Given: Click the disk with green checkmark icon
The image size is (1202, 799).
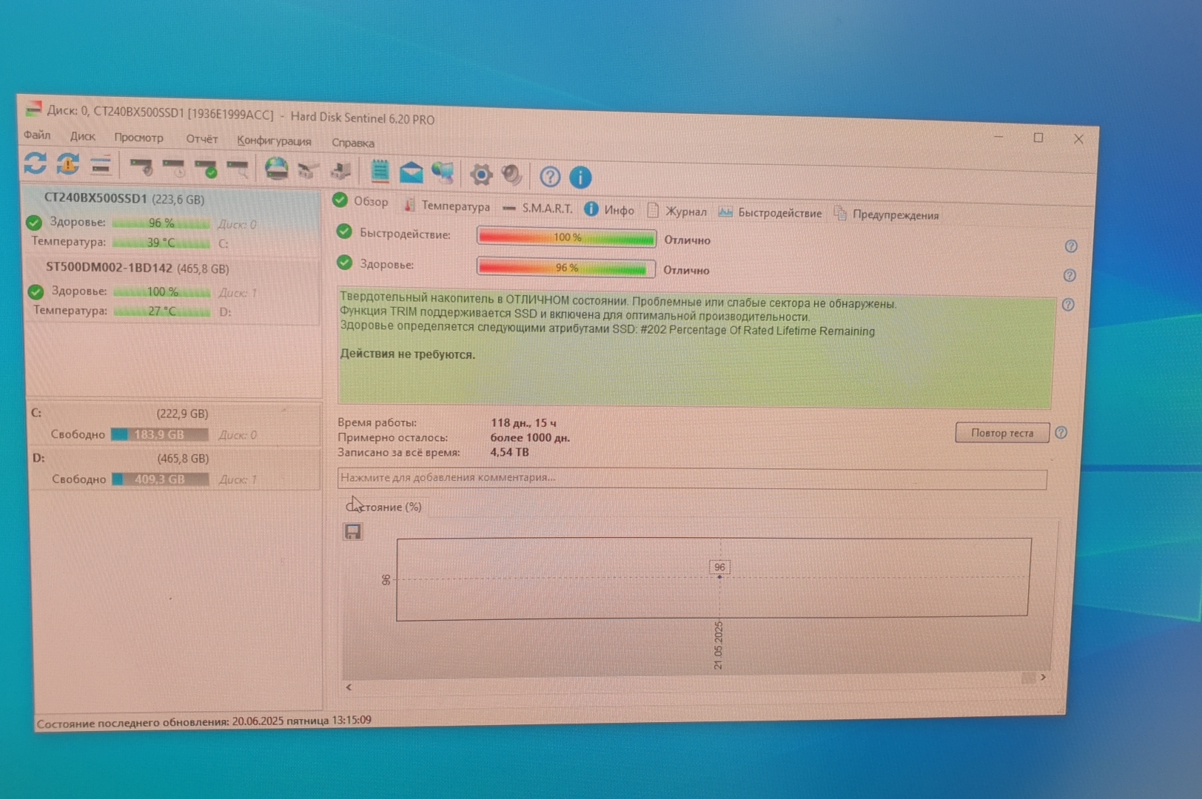Looking at the screenshot, I should [x=206, y=168].
